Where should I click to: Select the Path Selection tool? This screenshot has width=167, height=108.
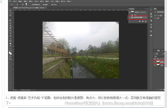pyautogui.click(x=10, y=38)
